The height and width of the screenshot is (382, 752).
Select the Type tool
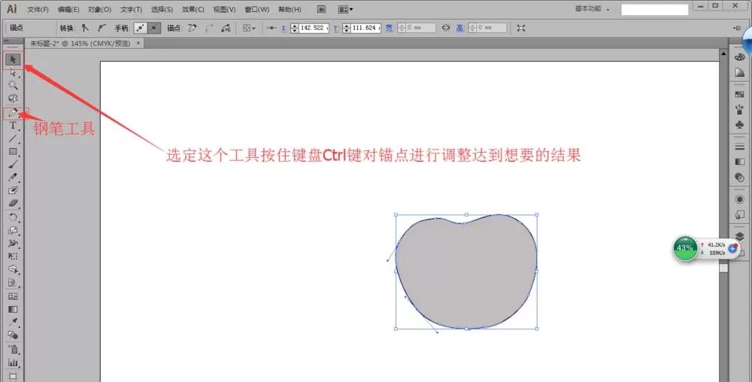(13, 126)
